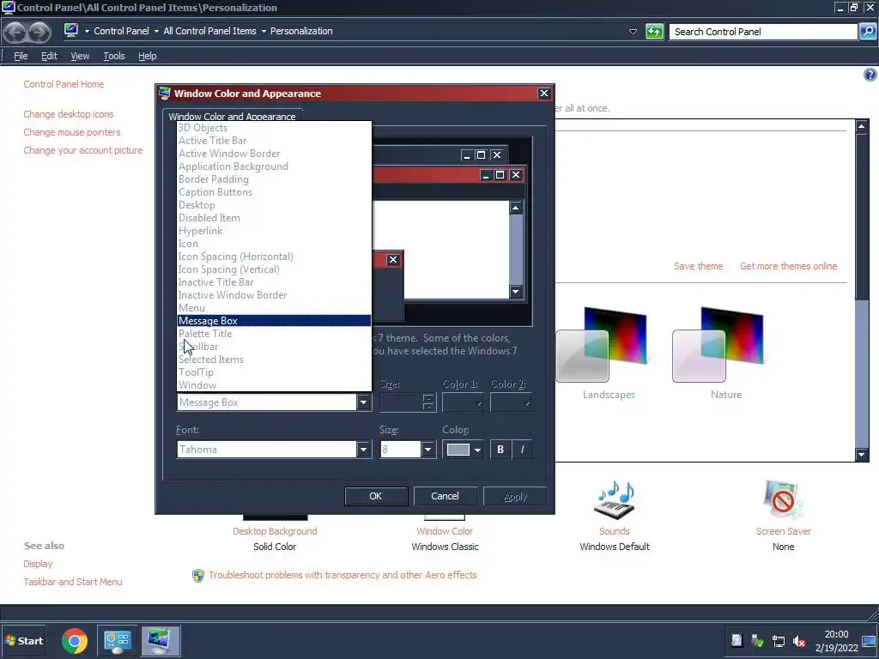The height and width of the screenshot is (659, 879).
Task: Click the Personalization monitor taskbar icon
Action: point(160,640)
